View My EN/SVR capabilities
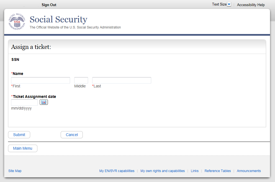Screen dimensions: 275x182 click(x=117, y=171)
